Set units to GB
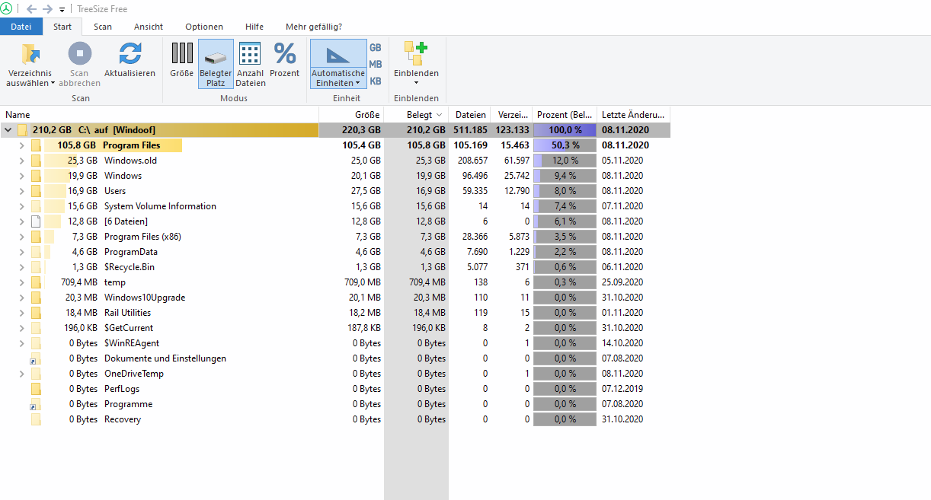Screen dimensions: 931x500 click(x=376, y=47)
